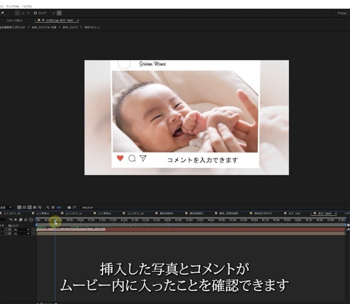Click the grid and guide options icon
This screenshot has width=350, height=304.
pyautogui.click(x=40, y=208)
